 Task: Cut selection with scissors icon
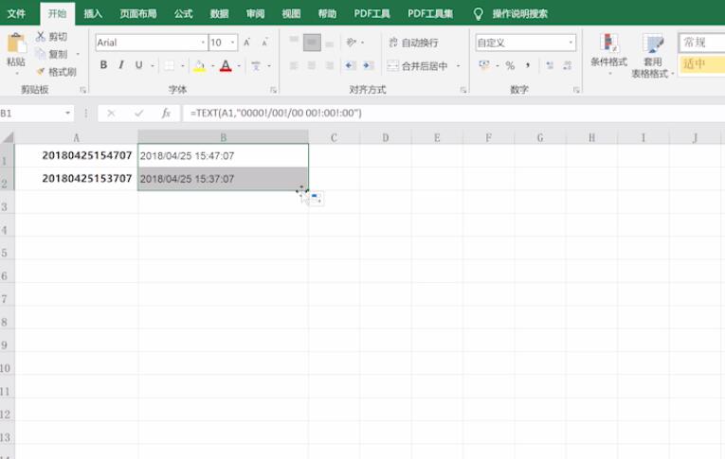(41, 36)
